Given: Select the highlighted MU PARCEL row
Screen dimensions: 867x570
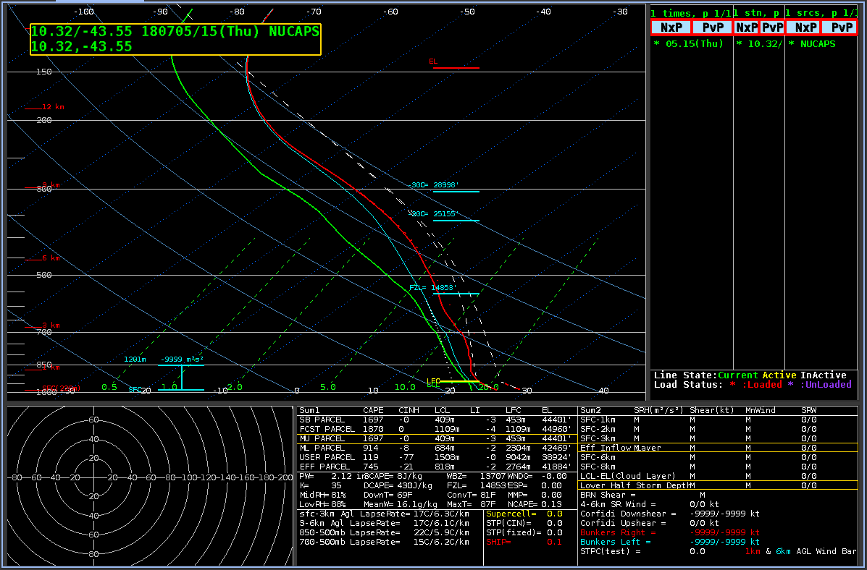Looking at the screenshot, I should (x=437, y=438).
